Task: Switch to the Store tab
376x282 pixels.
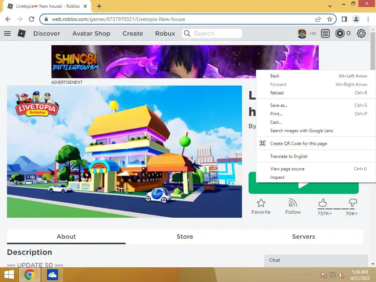Action: coord(185,237)
